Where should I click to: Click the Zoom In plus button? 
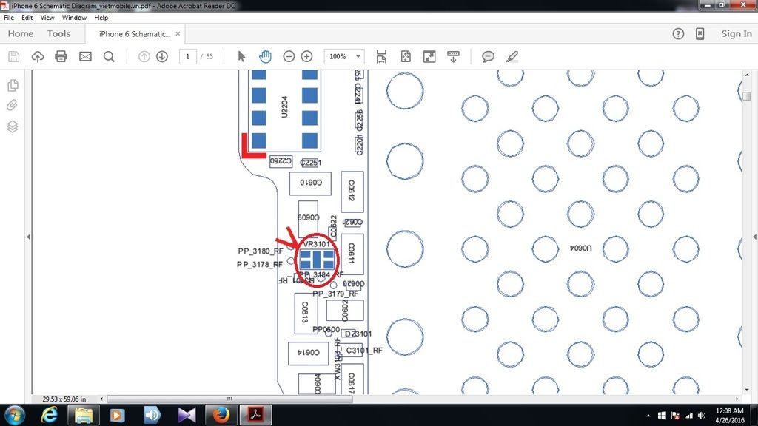click(x=306, y=56)
